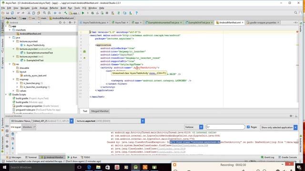305x171 pixels.
Task: Select AsyncTestActivity in project tree
Action: click(x=35, y=45)
